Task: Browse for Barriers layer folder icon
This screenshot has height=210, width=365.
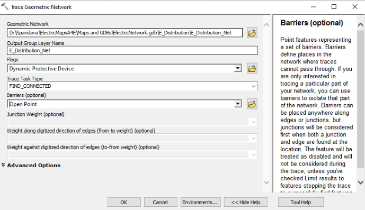Action: 252,104
